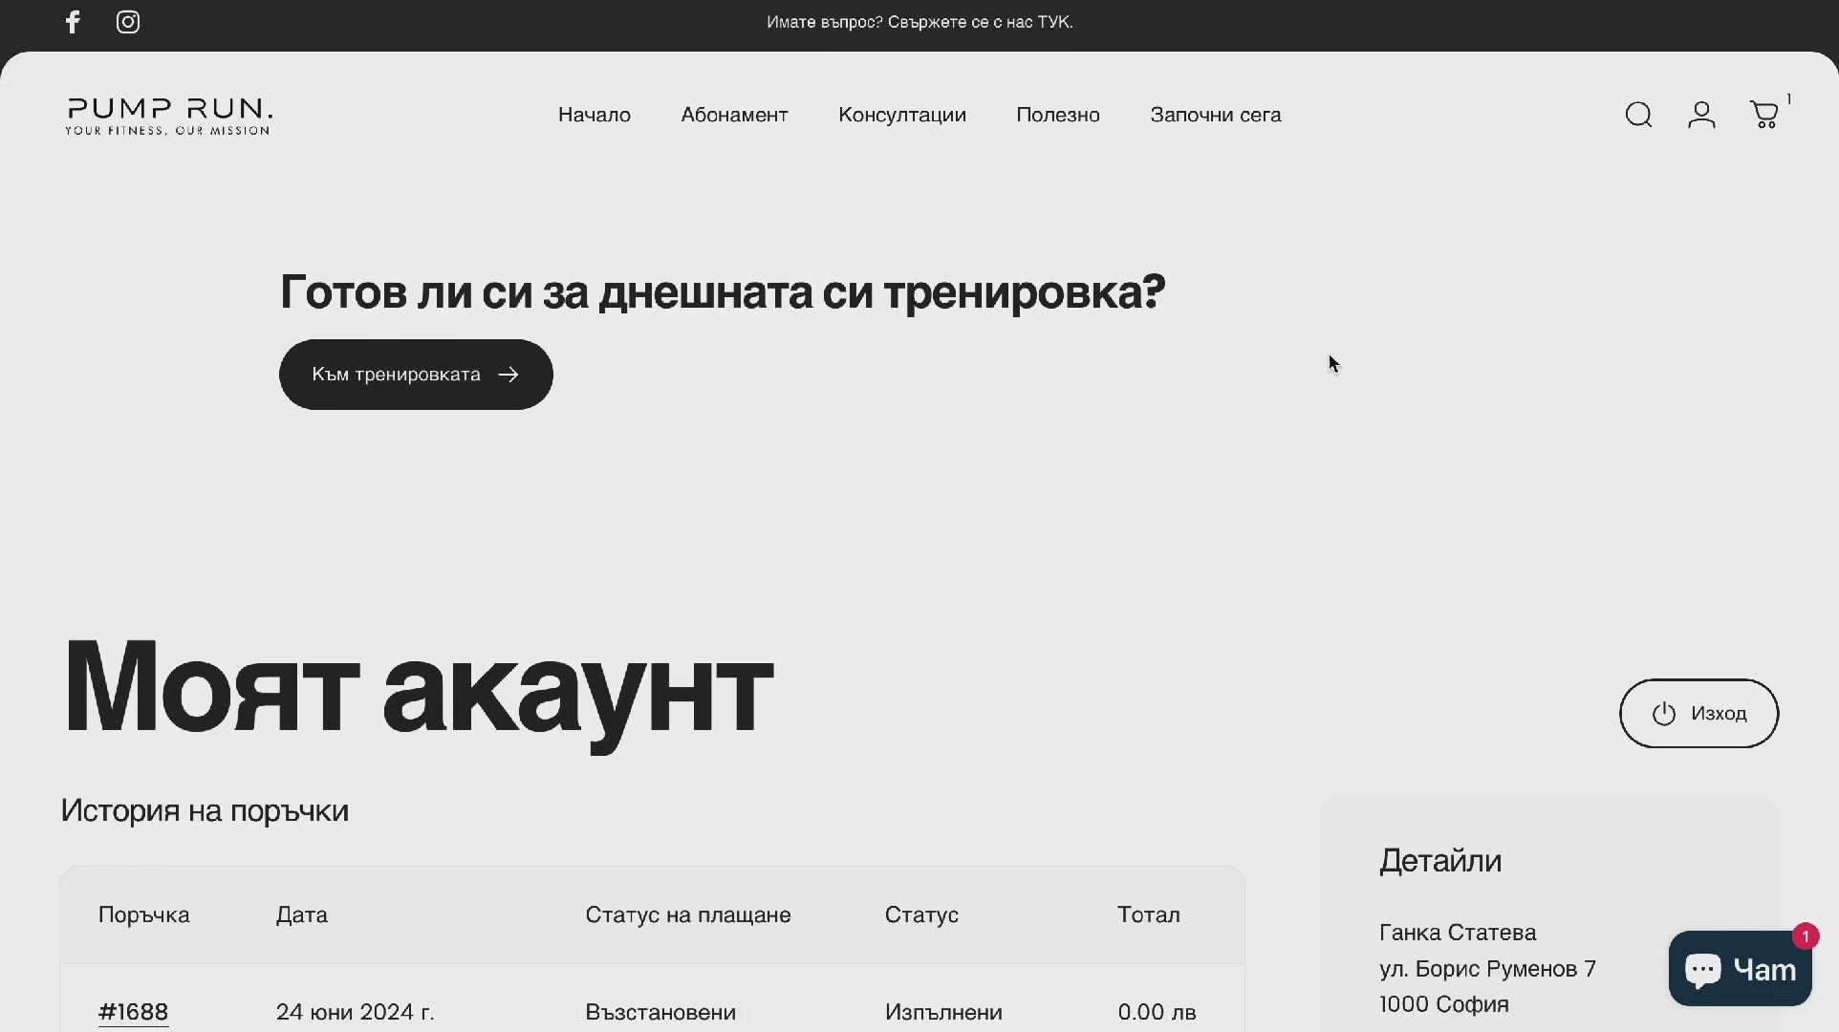1839x1032 pixels.
Task: Click the address ул. Борис Руменов 7
Action: pos(1487,969)
